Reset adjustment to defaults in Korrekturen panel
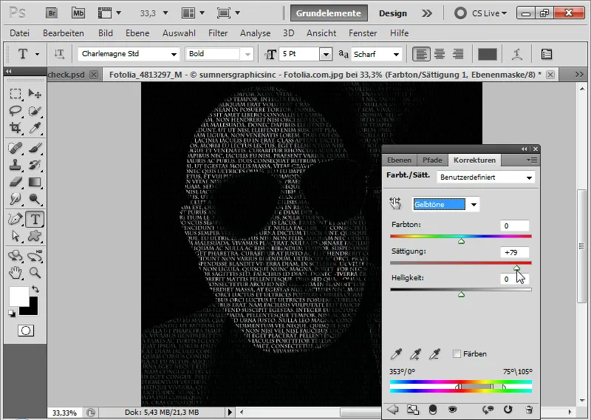The image size is (591, 420). coord(508,410)
